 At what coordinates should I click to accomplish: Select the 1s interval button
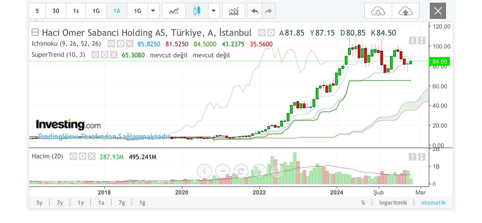tap(76, 11)
